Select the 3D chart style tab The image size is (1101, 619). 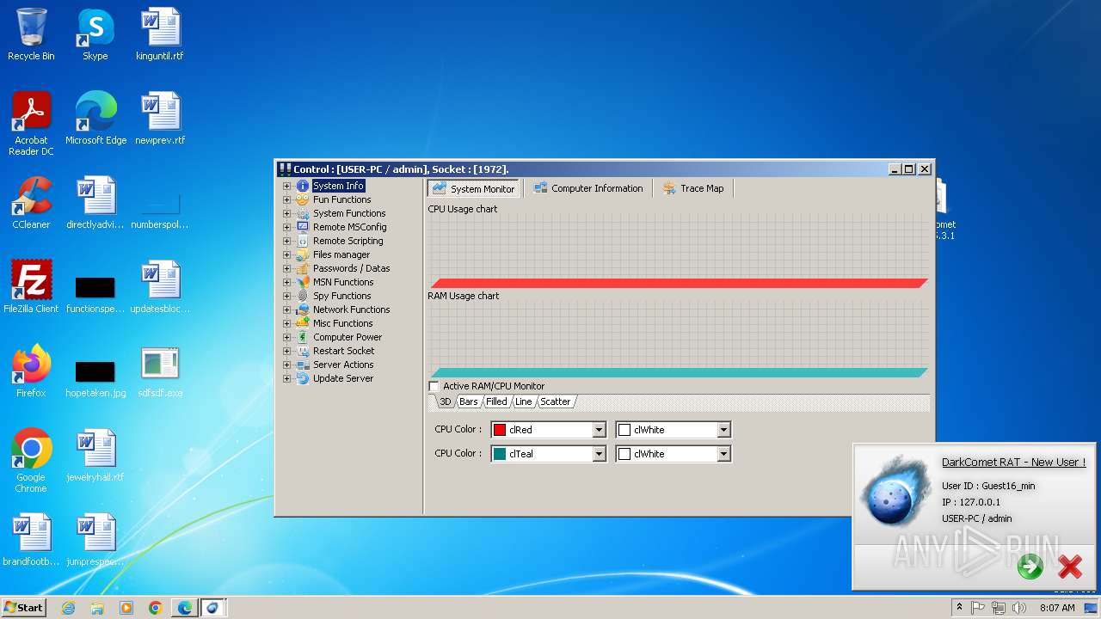point(445,401)
